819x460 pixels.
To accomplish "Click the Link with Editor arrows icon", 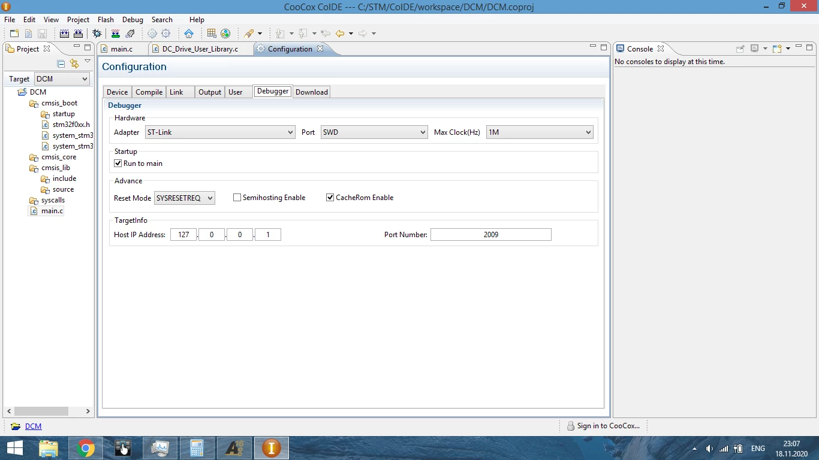I will pyautogui.click(x=74, y=63).
